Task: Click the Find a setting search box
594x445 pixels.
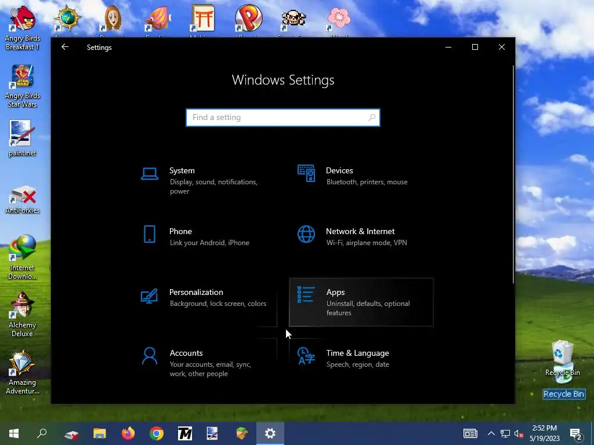Action: [x=283, y=118]
